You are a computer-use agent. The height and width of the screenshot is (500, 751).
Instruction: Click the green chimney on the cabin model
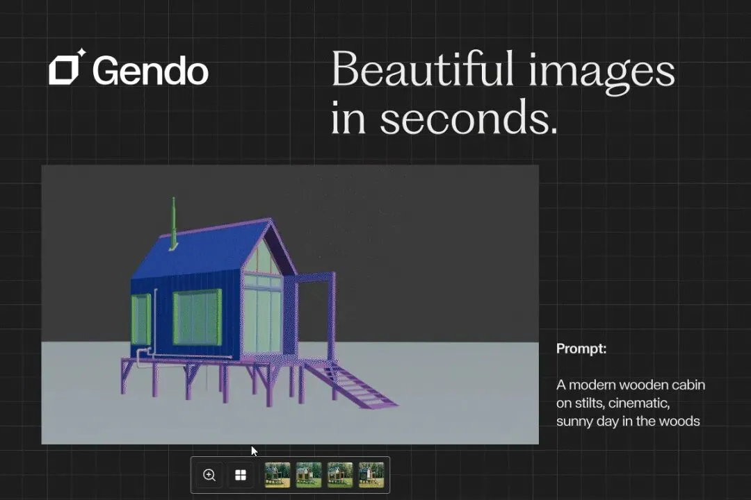click(173, 224)
